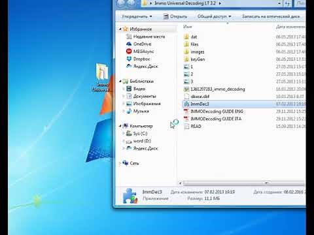This screenshot has width=314, height=235.
Task: Click the horizontal scrollbar thumb
Action: pyautogui.click(x=243, y=183)
